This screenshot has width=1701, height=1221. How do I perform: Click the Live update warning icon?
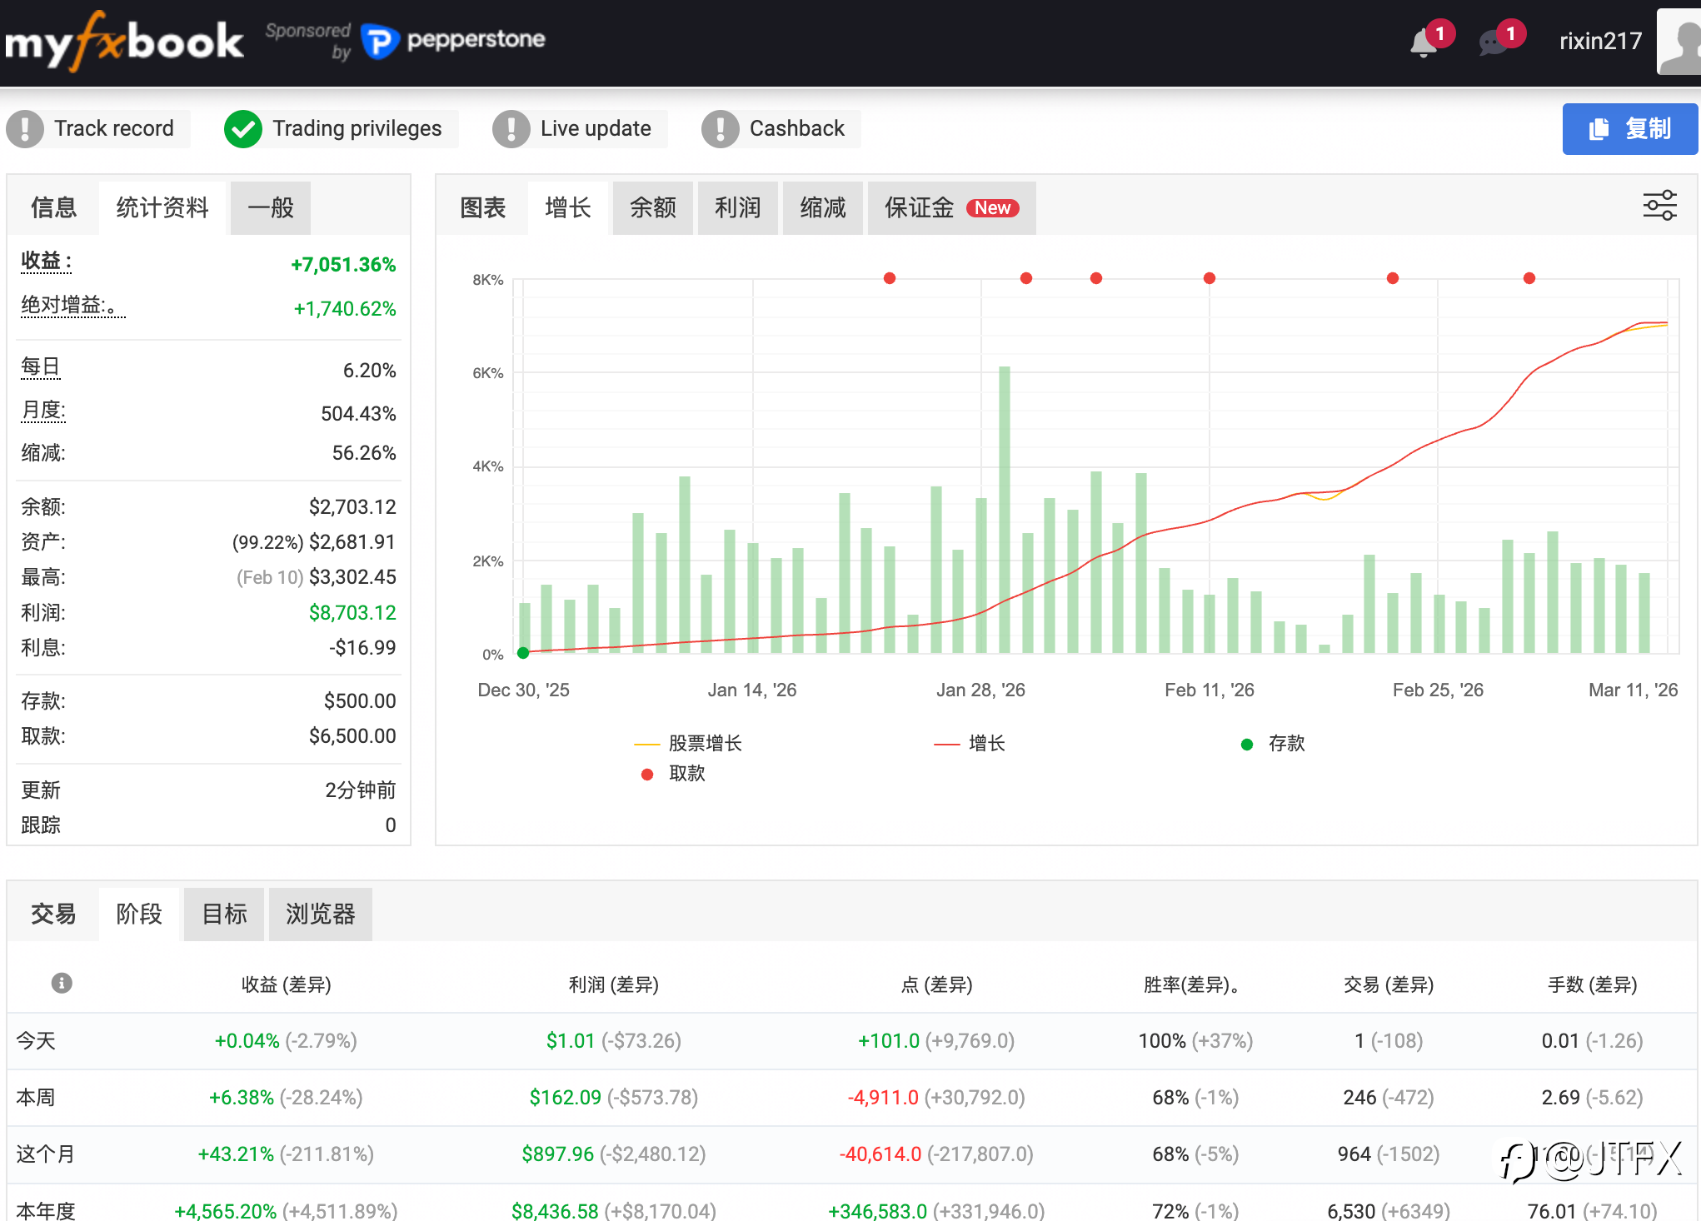coord(511,129)
